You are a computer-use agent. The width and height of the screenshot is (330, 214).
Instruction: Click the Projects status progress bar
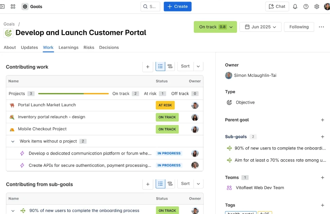point(73,94)
